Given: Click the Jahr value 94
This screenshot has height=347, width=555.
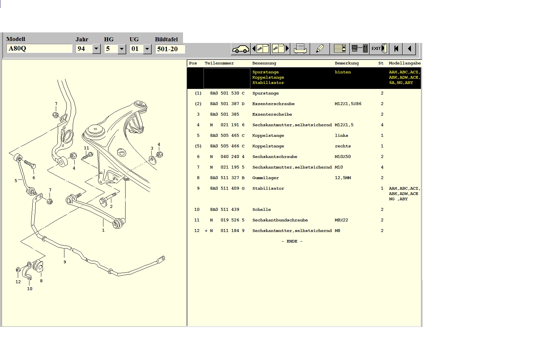Looking at the screenshot, I should point(84,49).
